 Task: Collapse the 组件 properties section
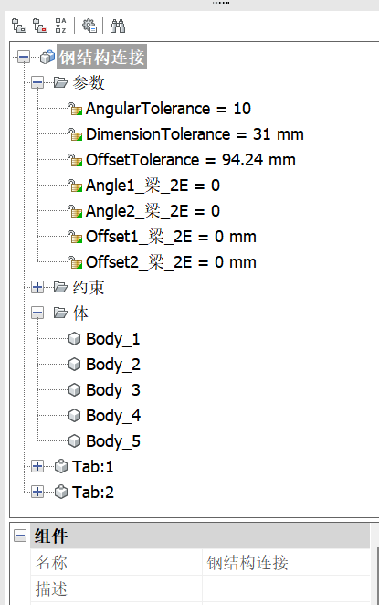coord(20,536)
